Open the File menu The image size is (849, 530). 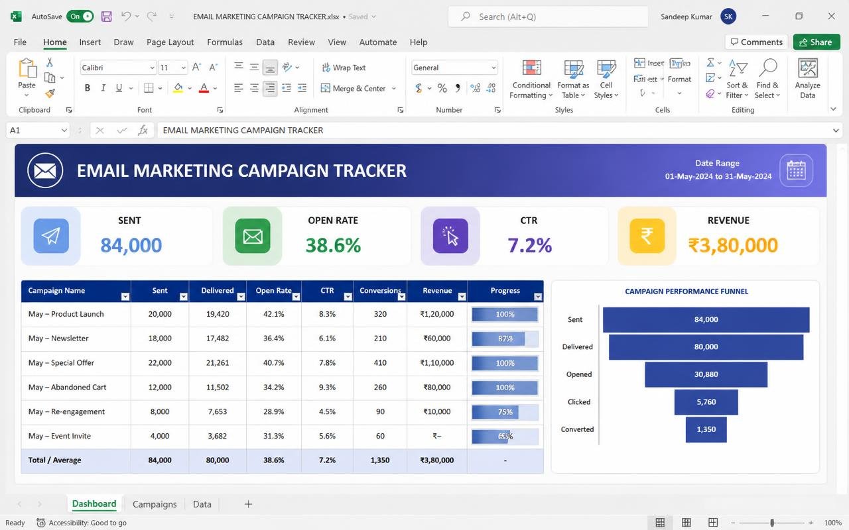coord(20,42)
